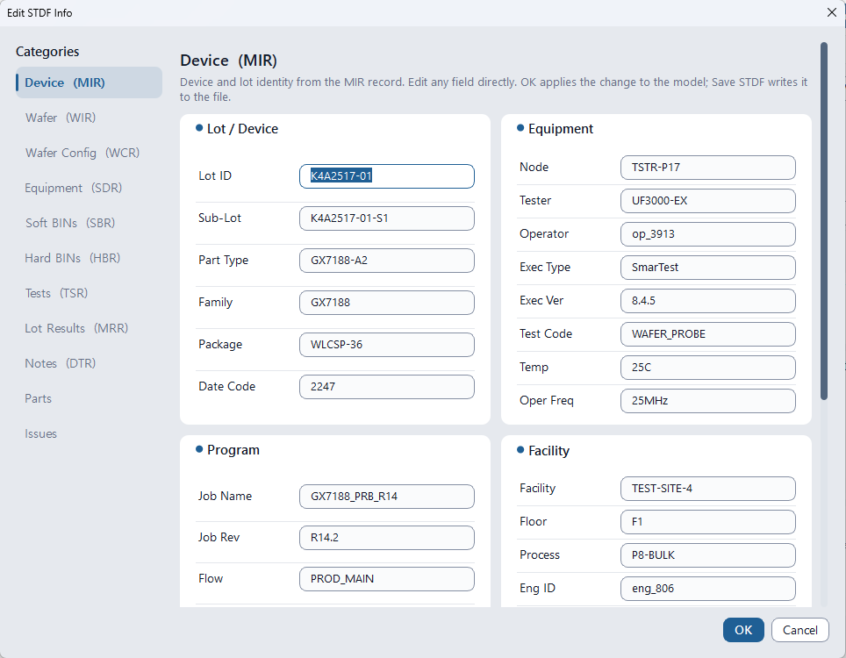Click the Categories sidebar heading

(47, 51)
